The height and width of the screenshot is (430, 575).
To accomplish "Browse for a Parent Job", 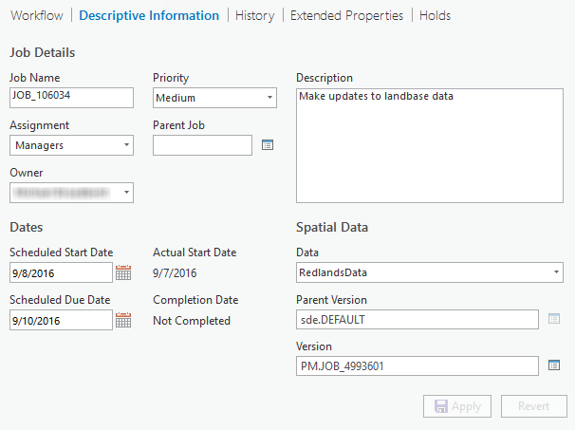I will click(x=267, y=145).
